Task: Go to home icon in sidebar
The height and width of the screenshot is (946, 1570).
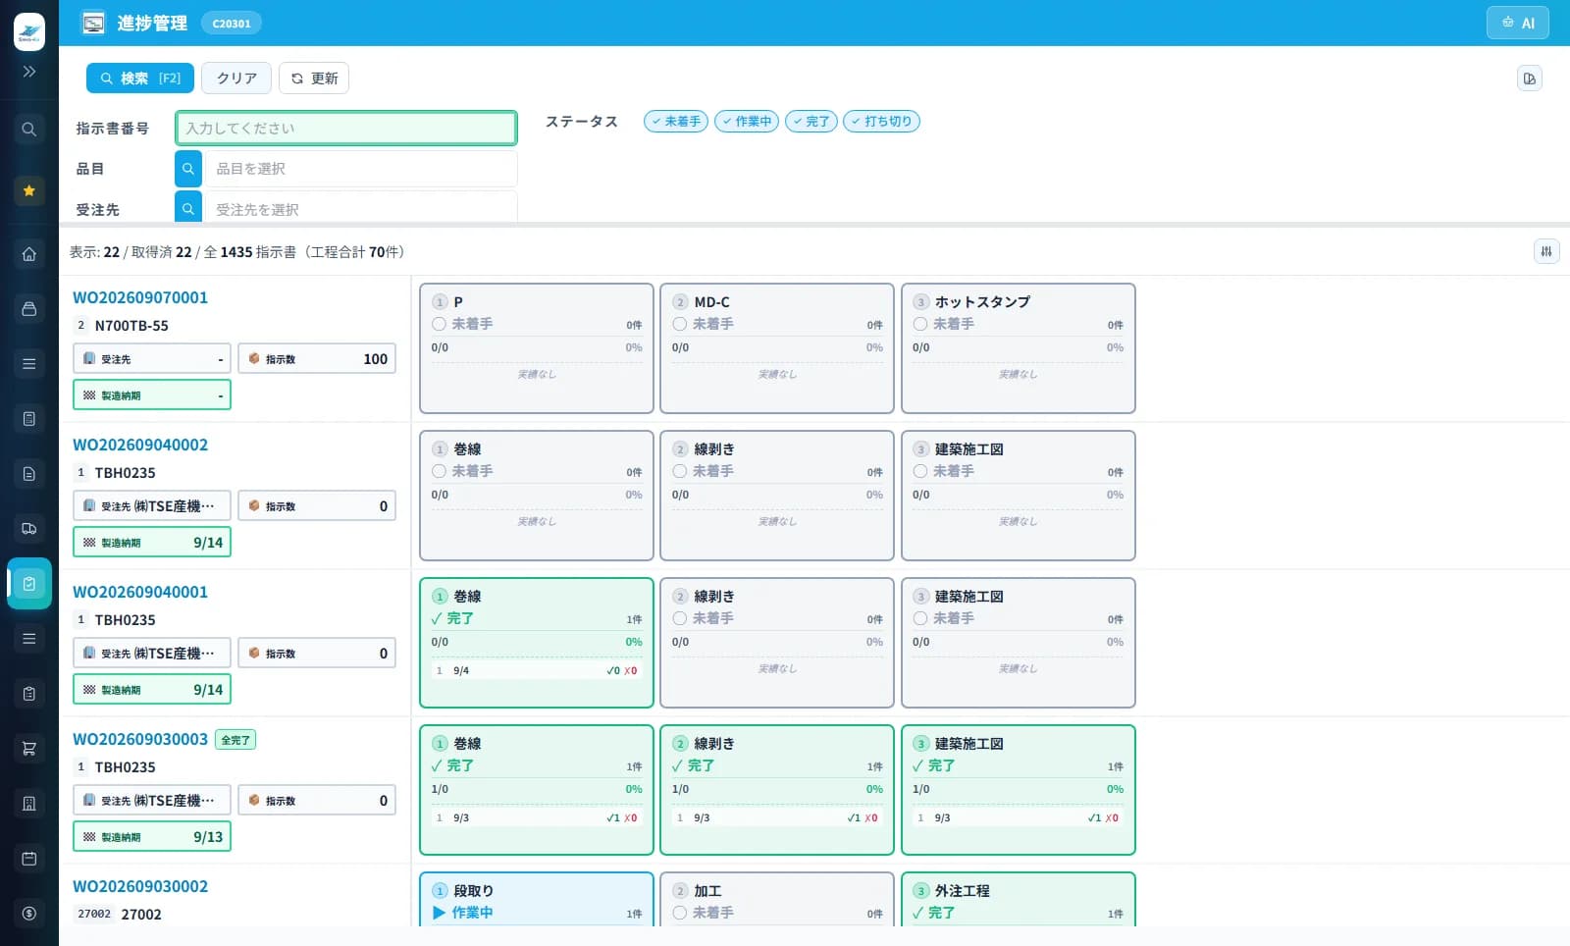Action: pos(29,254)
